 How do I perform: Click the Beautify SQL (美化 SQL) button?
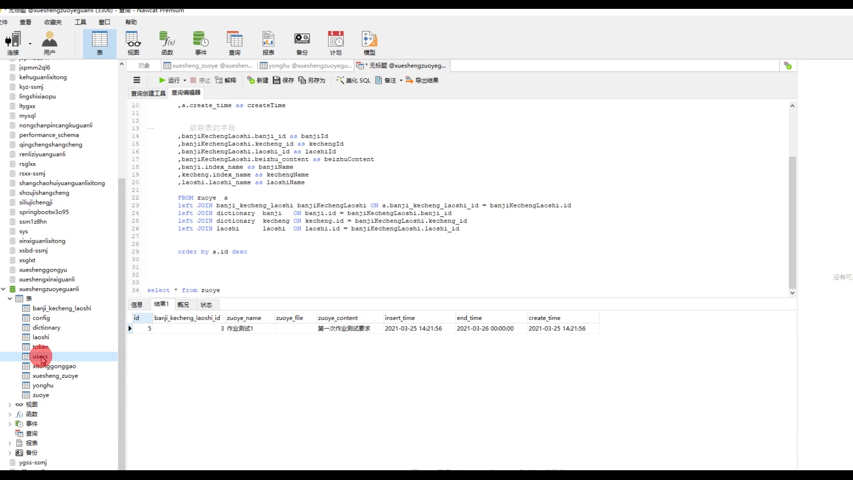point(354,80)
